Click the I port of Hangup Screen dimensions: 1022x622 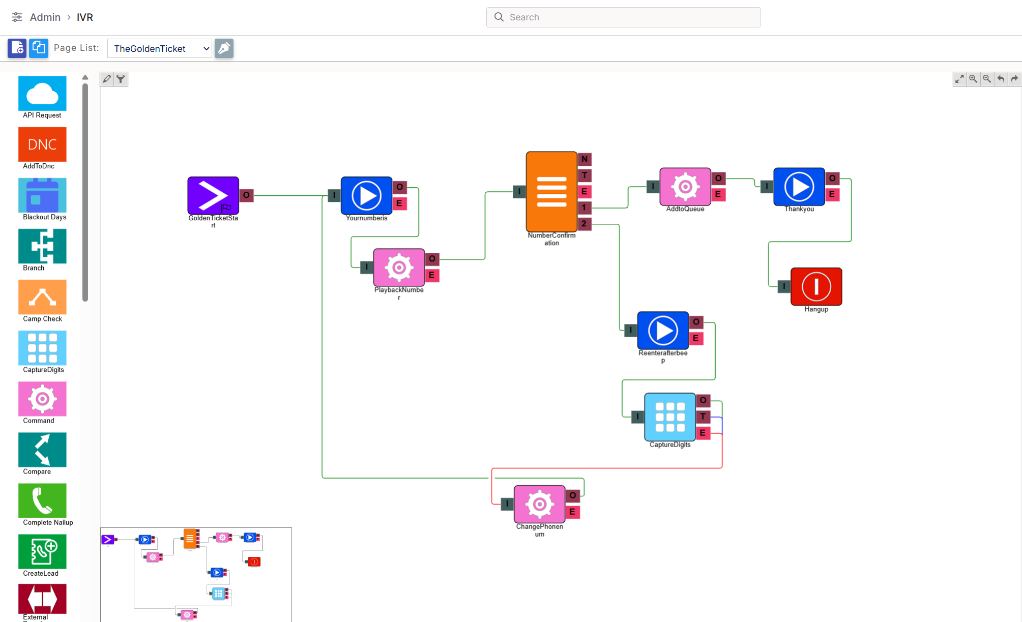click(784, 286)
